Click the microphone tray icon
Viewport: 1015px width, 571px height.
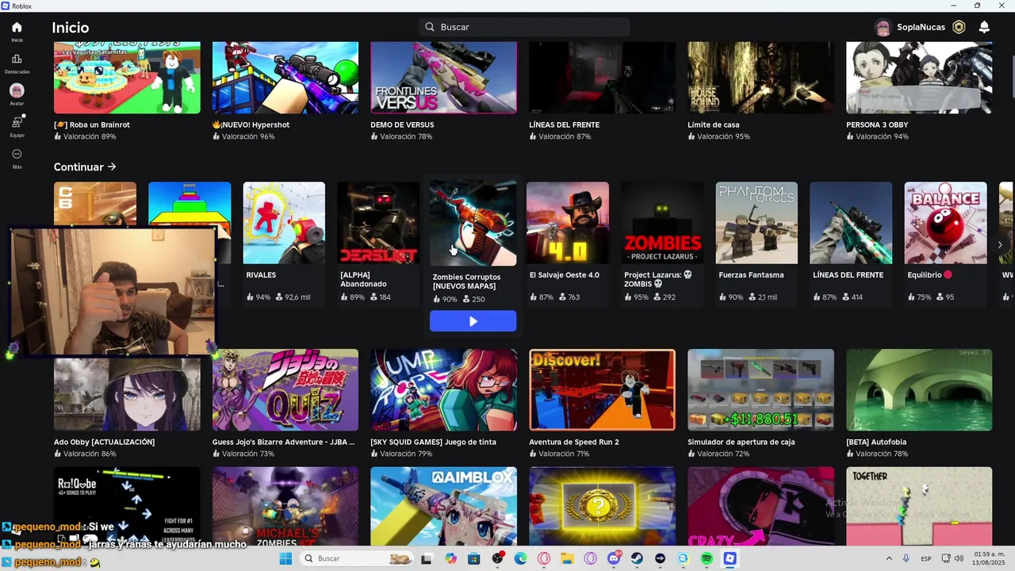906,558
